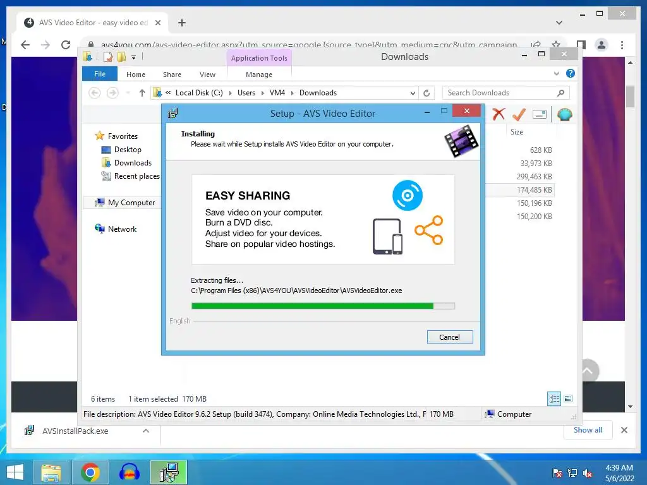Image resolution: width=647 pixels, height=485 pixels.
Task: Expand AVSInstallPack.exe download options chevron
Action: coord(146,431)
